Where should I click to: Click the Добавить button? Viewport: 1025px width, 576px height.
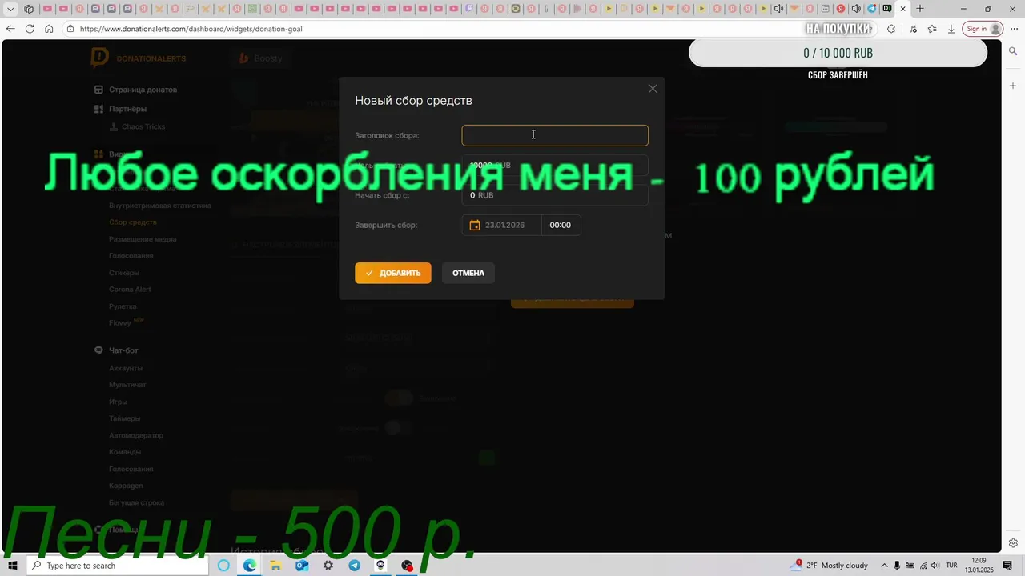[393, 273]
